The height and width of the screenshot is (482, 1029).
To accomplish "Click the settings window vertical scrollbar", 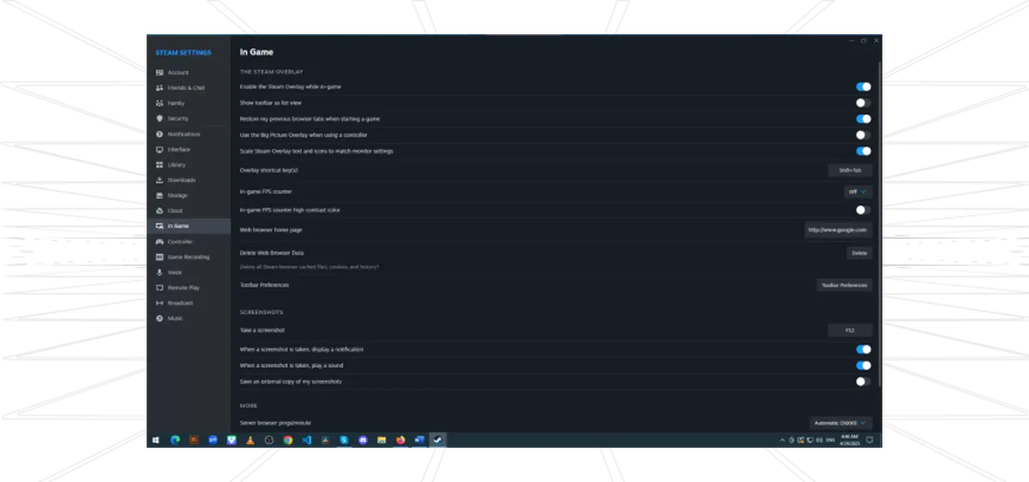I will (x=878, y=223).
